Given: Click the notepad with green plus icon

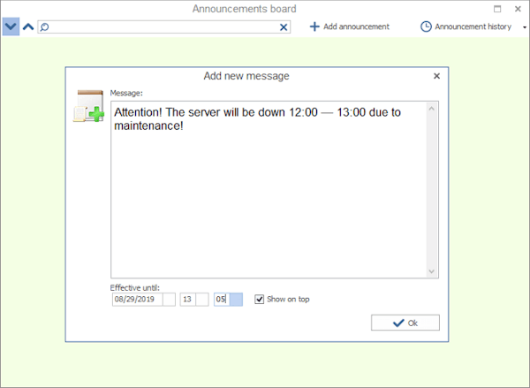Looking at the screenshot, I should pos(88,106).
